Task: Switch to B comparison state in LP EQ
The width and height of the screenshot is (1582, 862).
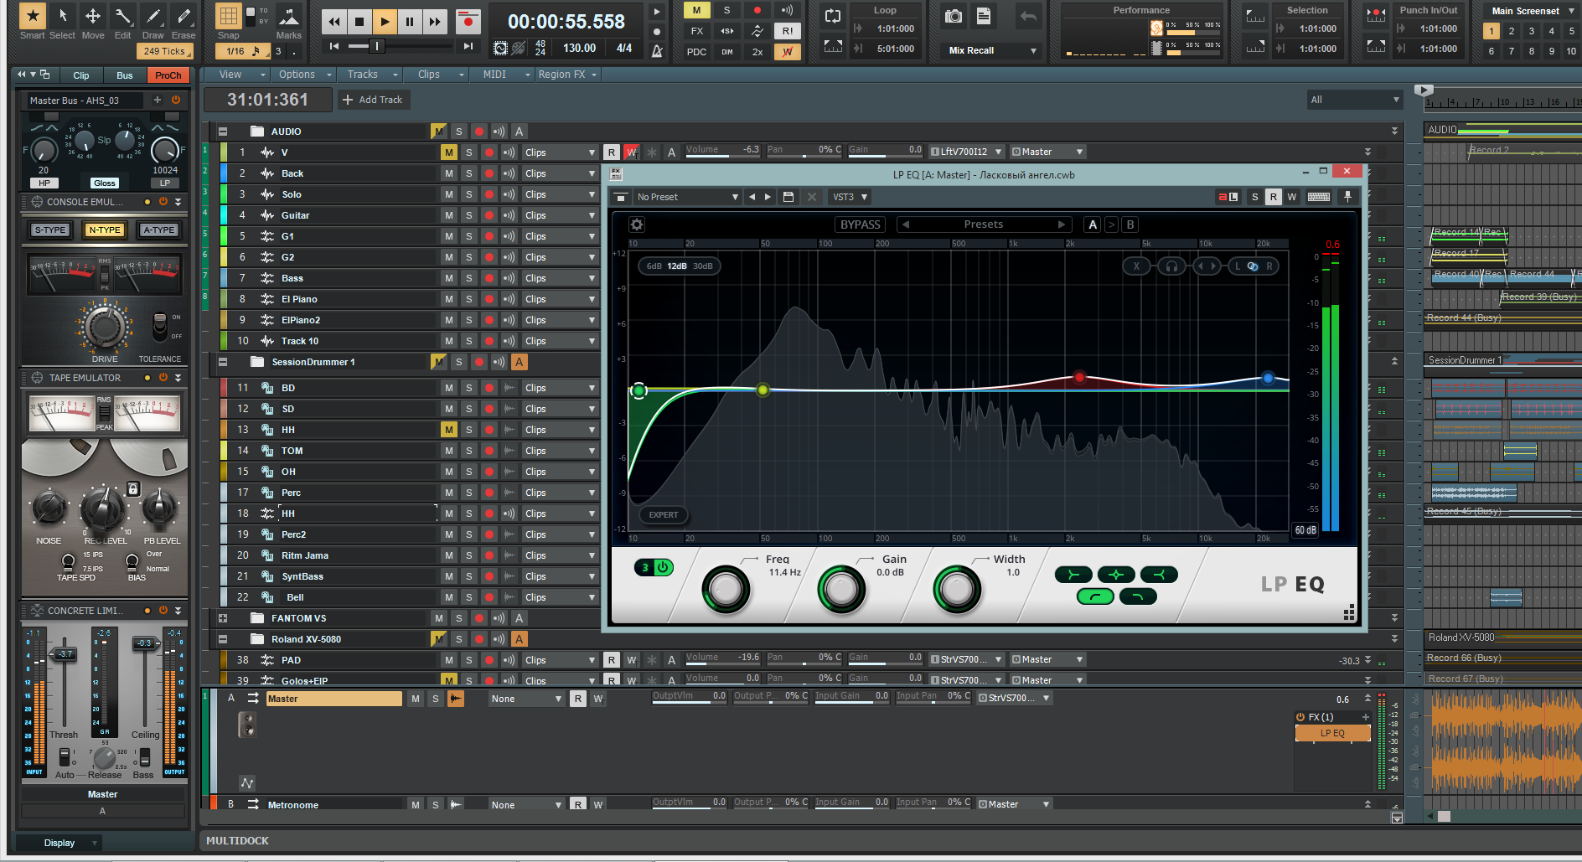Action: (1130, 225)
